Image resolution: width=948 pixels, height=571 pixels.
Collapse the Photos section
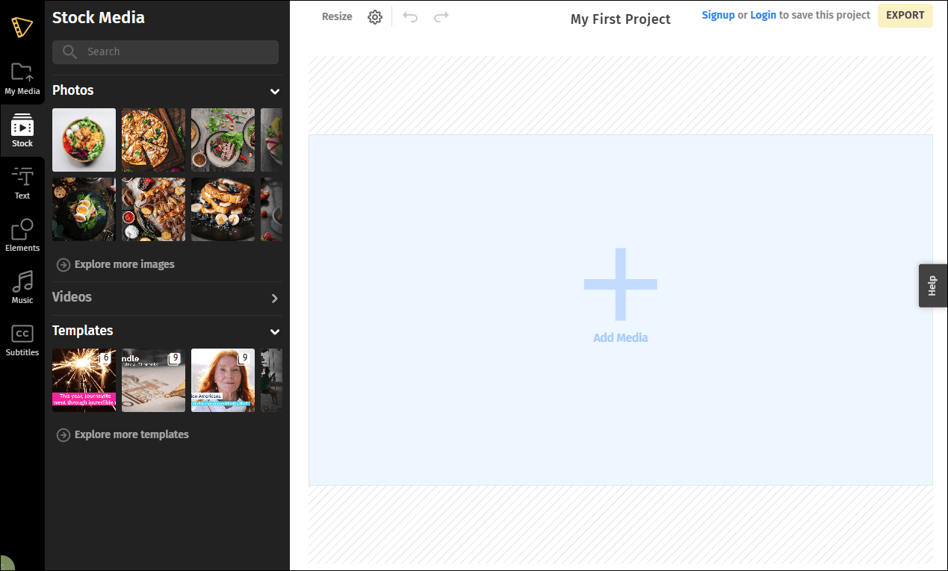click(x=274, y=91)
